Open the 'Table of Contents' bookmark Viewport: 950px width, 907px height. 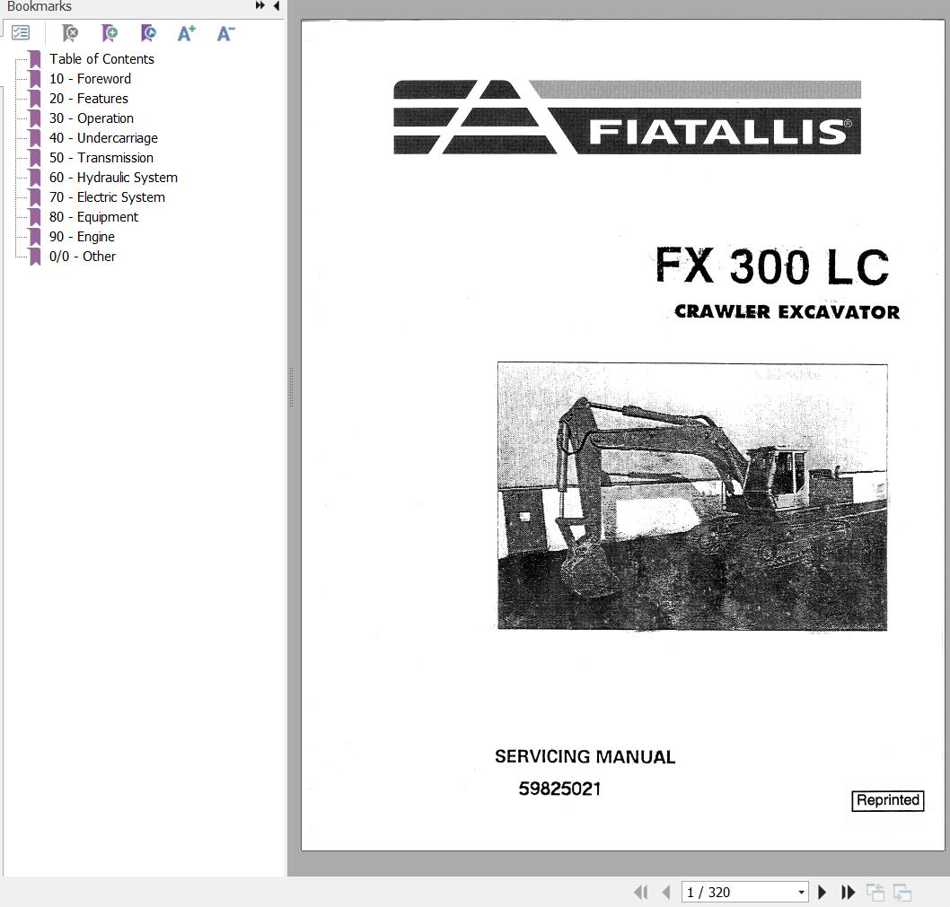(101, 58)
